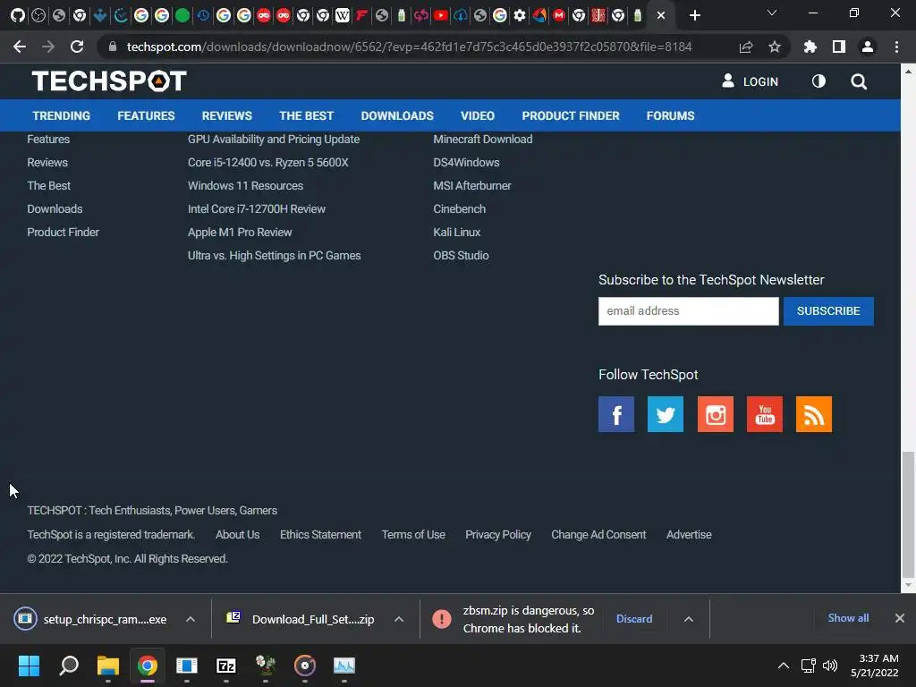Open TechSpot's Twitter page icon

pyautogui.click(x=666, y=414)
